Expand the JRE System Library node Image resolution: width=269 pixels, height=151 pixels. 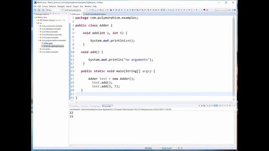[37, 20]
